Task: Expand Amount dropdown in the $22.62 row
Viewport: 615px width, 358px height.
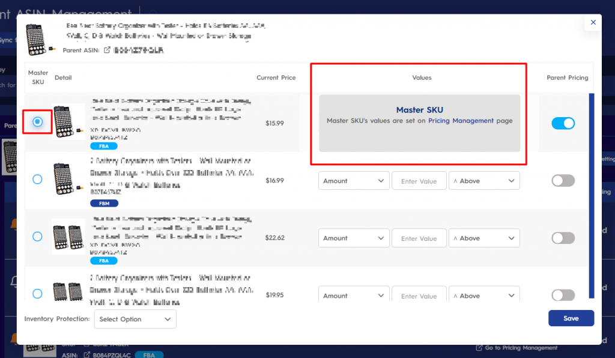Action: tap(354, 238)
